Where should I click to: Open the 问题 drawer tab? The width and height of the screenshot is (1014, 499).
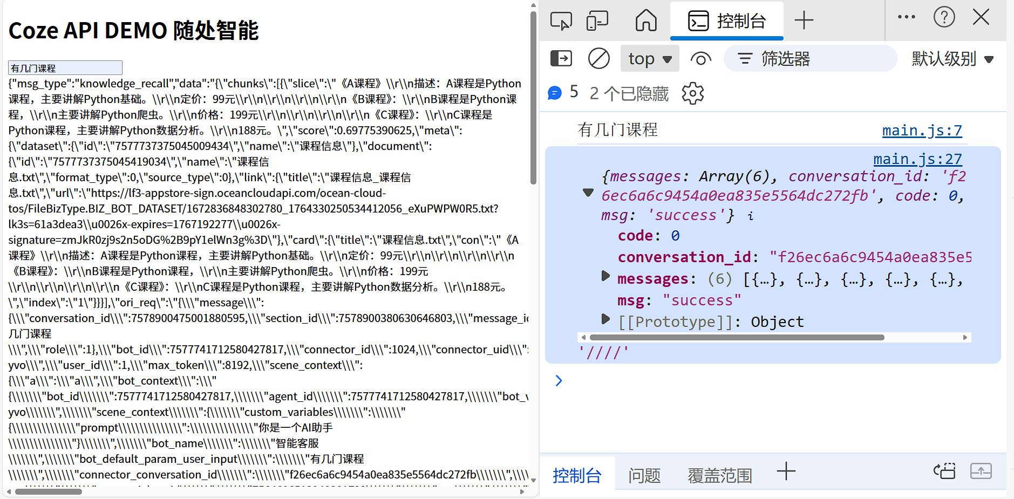[x=644, y=475]
